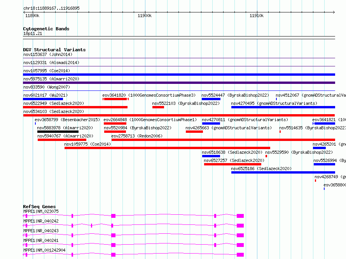Select the nsv5524447 (ByrskaBishop2022) label
This screenshot has height=259, width=346.
coord(235,95)
